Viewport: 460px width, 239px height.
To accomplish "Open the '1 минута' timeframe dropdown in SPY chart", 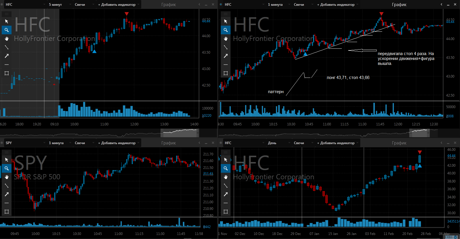I will coord(60,143).
